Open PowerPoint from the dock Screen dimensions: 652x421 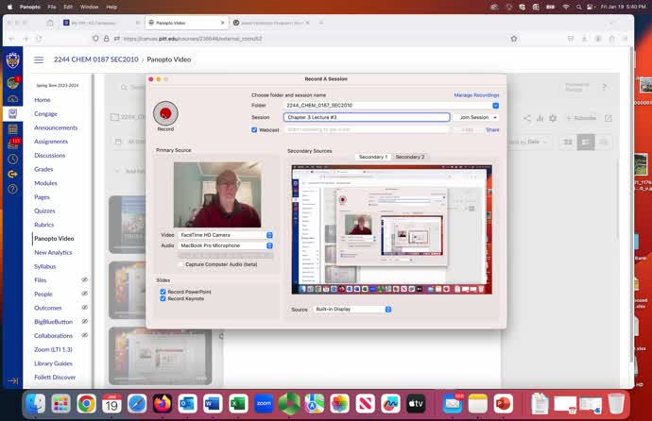pos(503,404)
